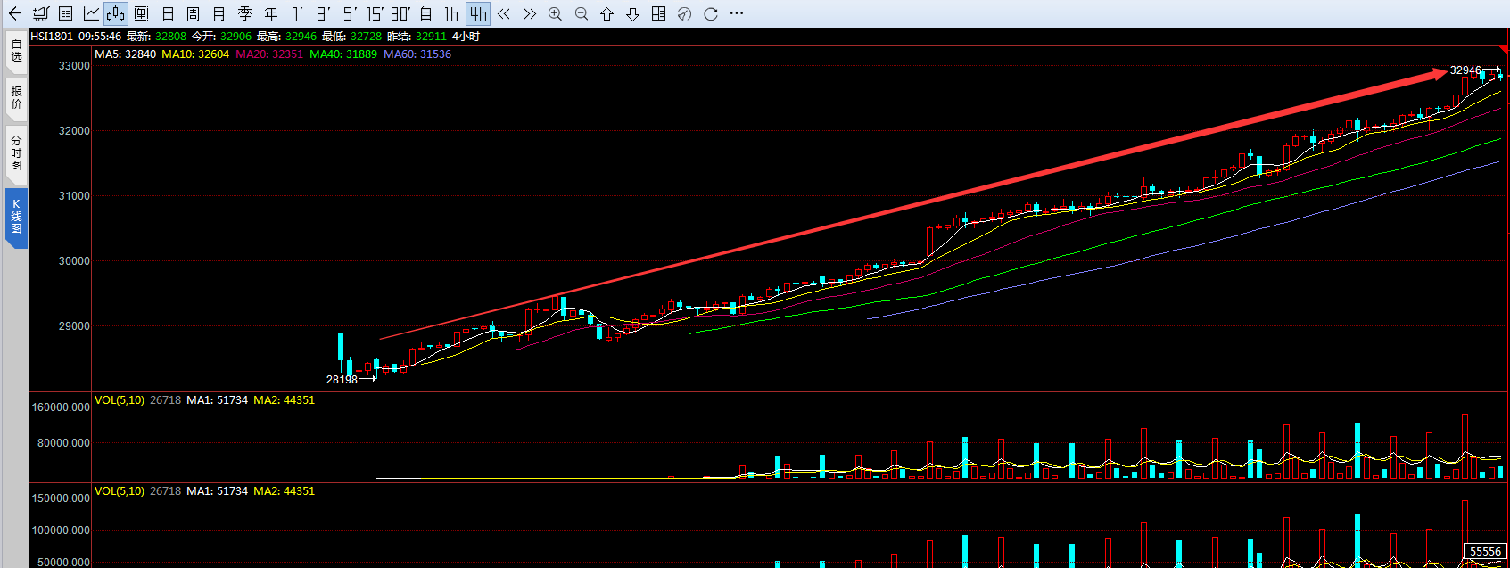This screenshot has width=1510, height=568.
Task: Select the 画 drawing period button
Action: coord(141,13)
